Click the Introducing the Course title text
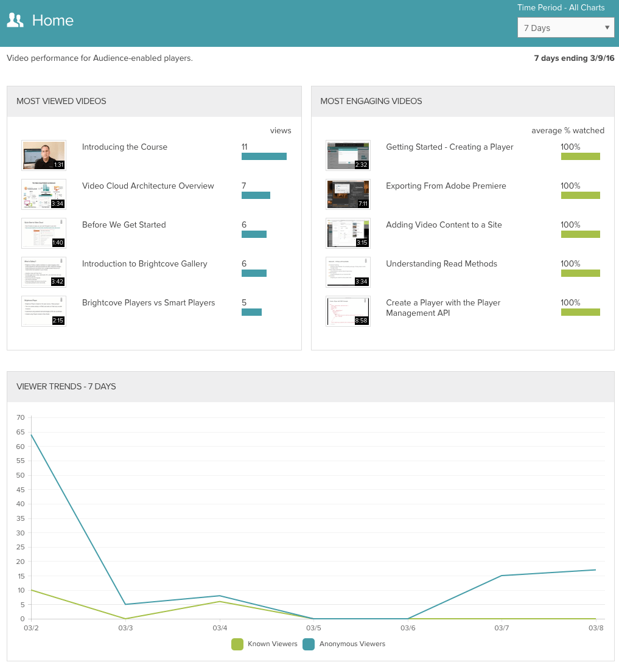The width and height of the screenshot is (619, 665). tap(125, 147)
